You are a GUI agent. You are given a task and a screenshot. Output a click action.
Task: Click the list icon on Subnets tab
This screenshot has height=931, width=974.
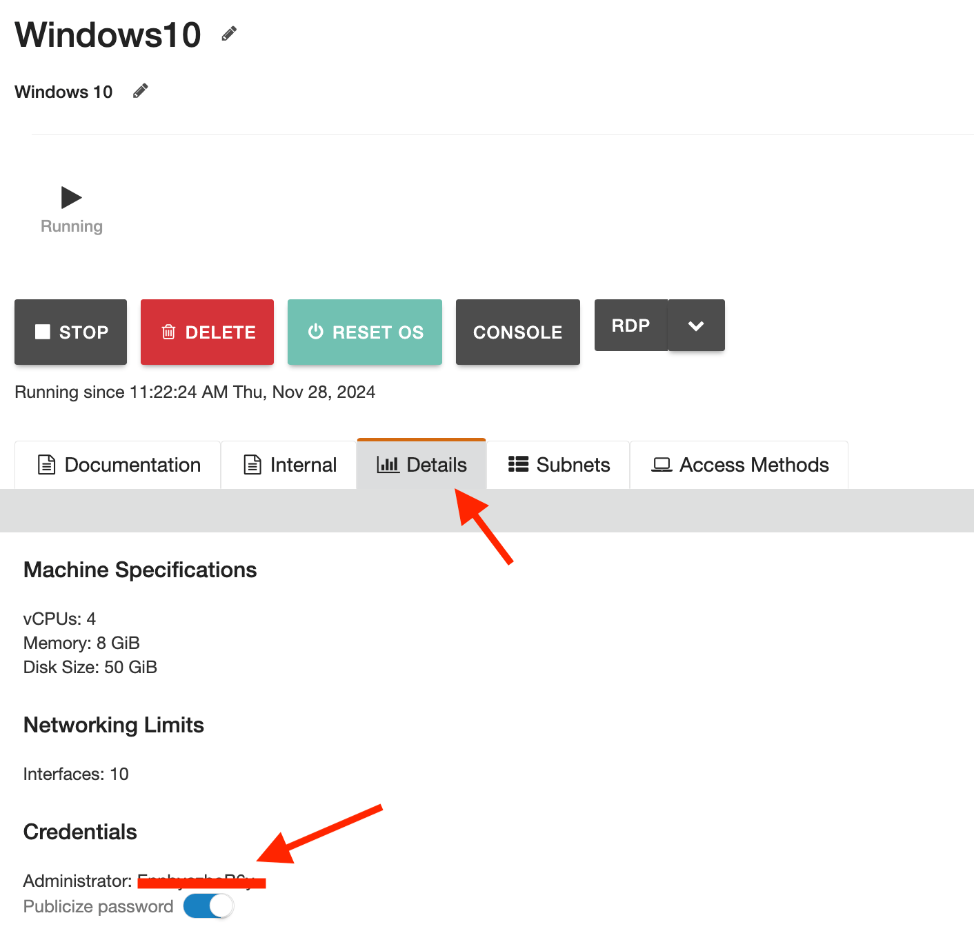pyautogui.click(x=518, y=464)
